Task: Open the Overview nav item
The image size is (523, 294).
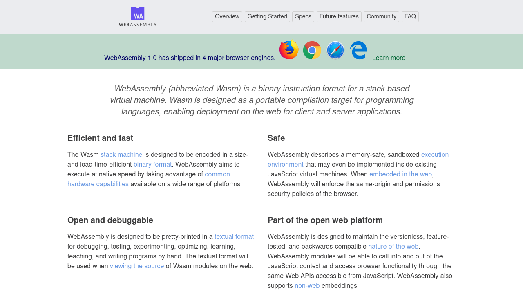Action: coord(227,17)
